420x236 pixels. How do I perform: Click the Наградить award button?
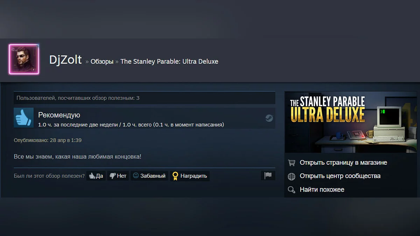click(x=190, y=176)
